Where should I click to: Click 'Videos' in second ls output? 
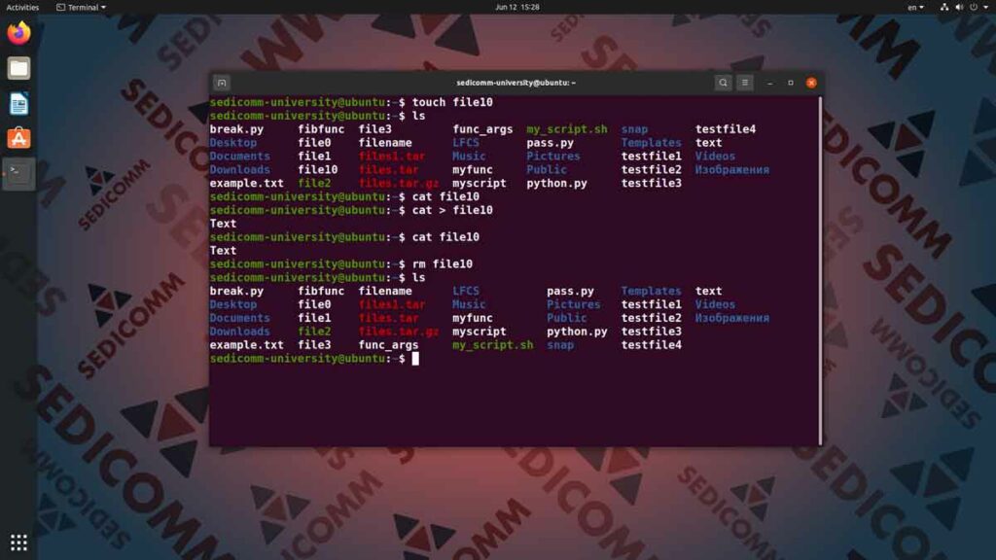[x=715, y=304]
